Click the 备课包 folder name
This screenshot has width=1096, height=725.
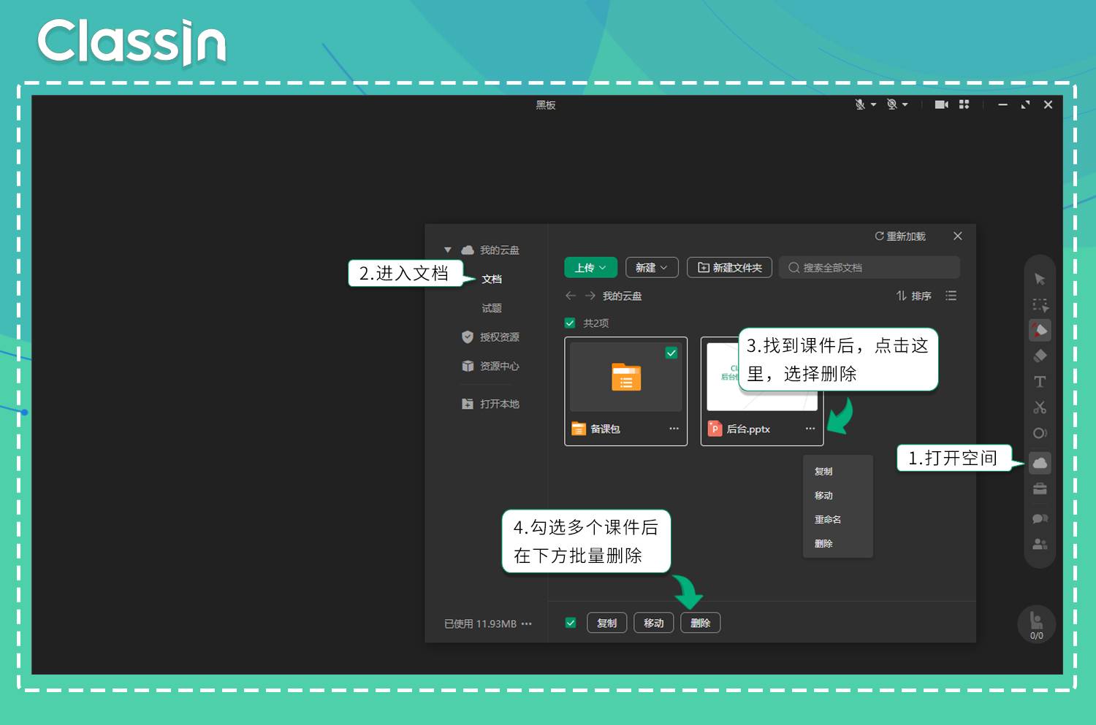click(x=605, y=429)
